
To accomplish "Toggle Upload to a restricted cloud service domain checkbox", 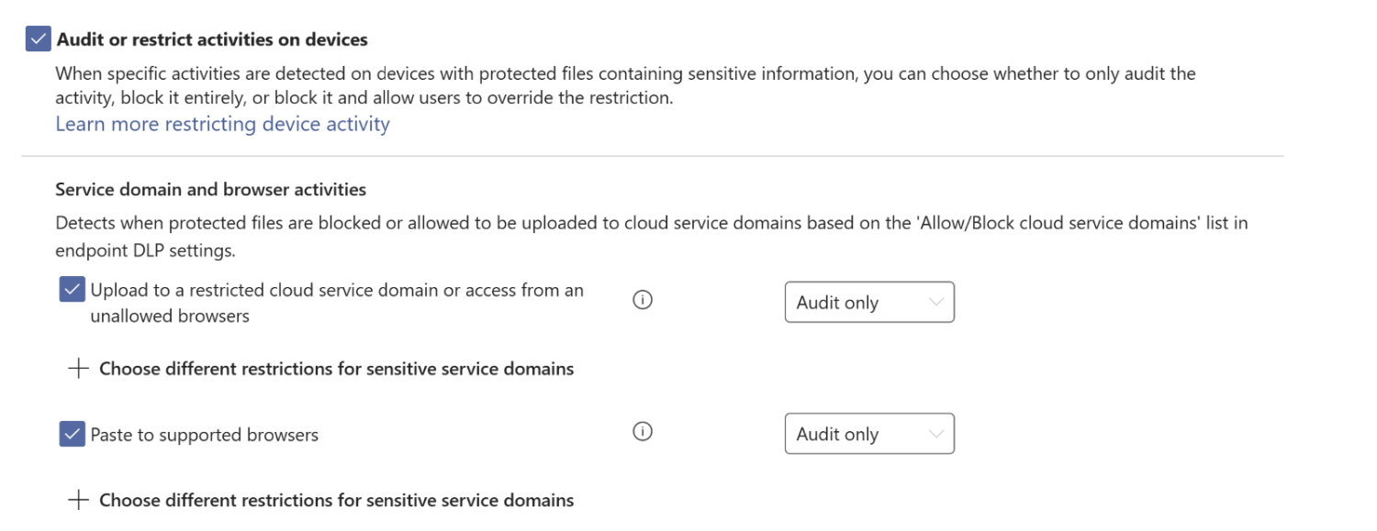I will coord(72,290).
